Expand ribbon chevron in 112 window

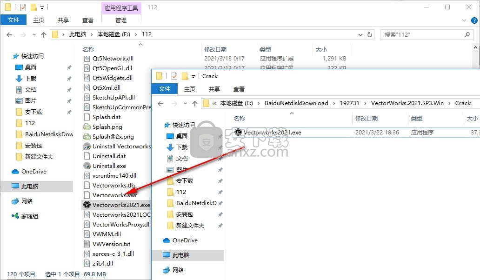tap(464, 20)
